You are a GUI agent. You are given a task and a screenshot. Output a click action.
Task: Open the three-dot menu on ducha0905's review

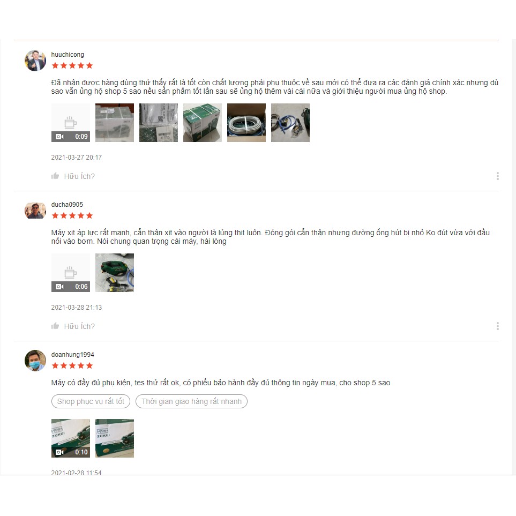(498, 326)
